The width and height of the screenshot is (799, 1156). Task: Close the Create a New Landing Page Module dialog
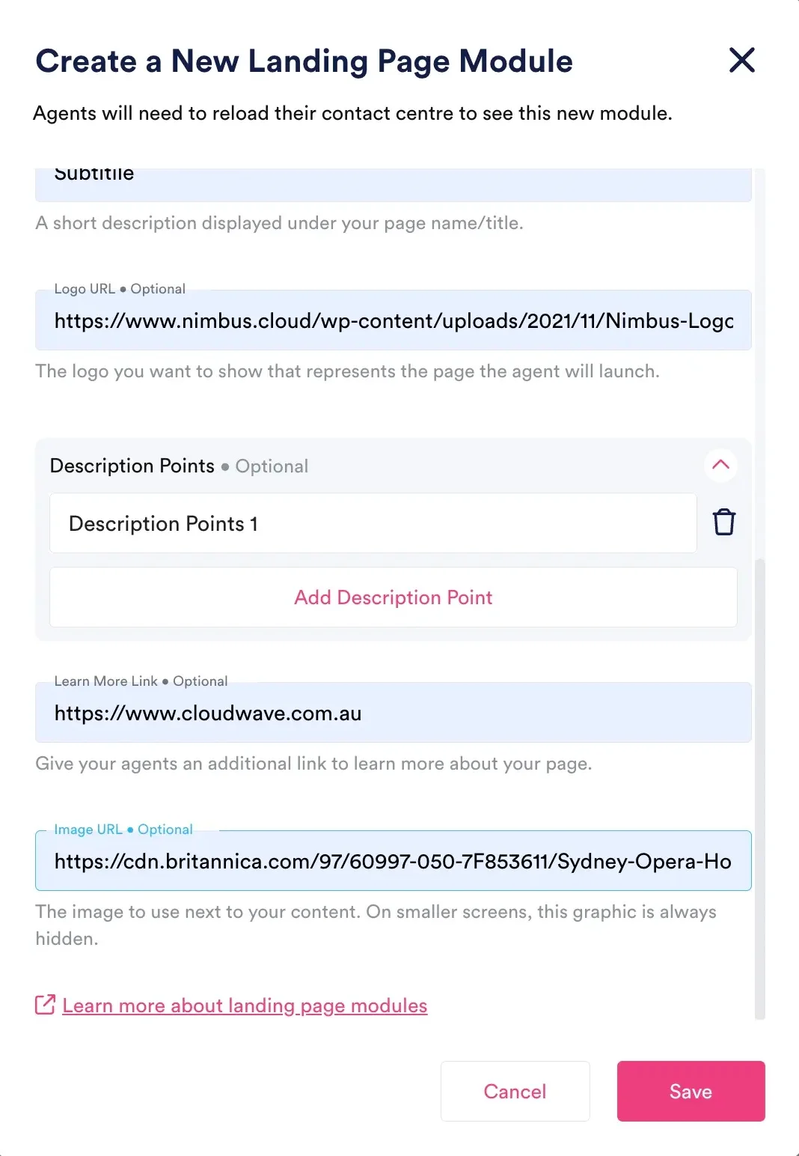[x=741, y=61]
